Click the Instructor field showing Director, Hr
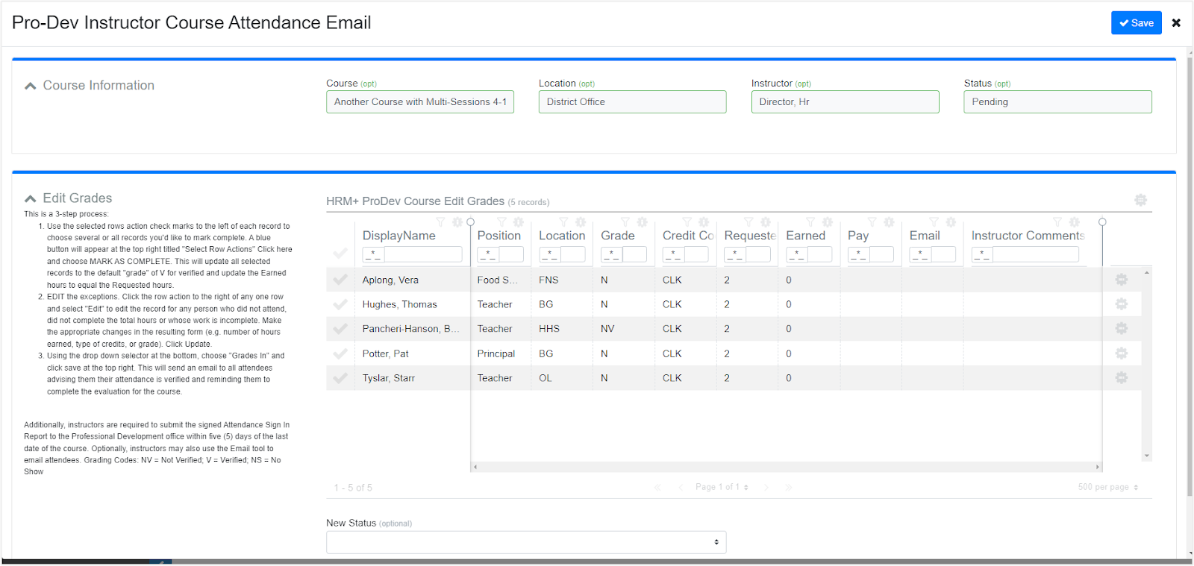This screenshot has height=566, width=1194. click(846, 102)
